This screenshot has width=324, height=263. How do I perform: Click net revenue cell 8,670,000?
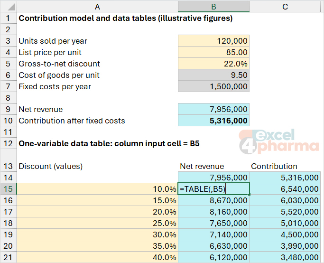point(213,200)
